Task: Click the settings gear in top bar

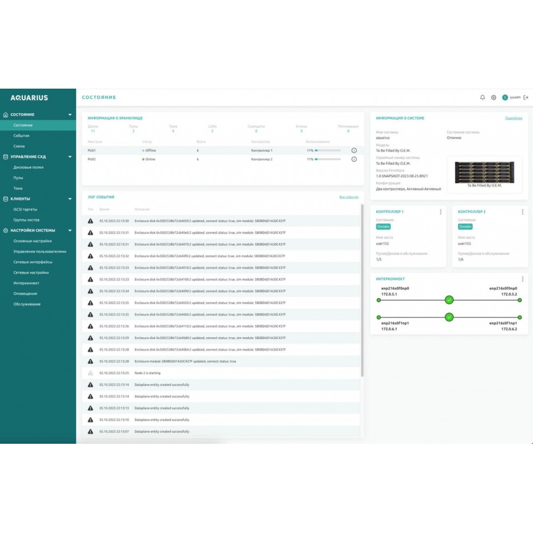Action: [494, 97]
